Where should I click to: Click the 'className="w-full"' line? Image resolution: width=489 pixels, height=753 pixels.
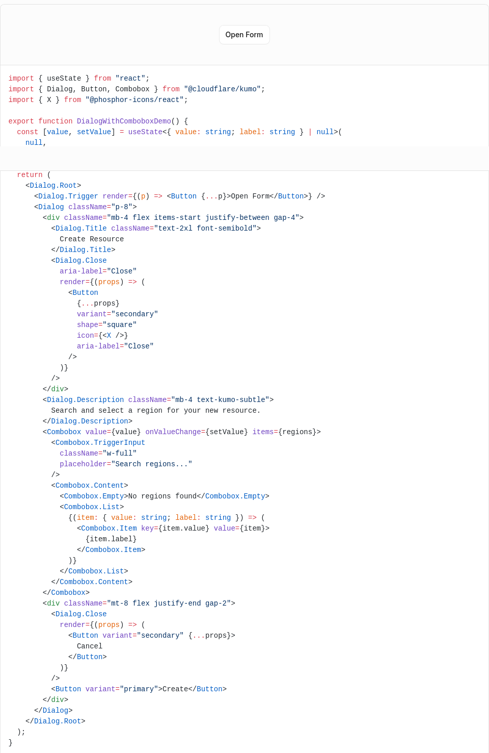(98, 453)
